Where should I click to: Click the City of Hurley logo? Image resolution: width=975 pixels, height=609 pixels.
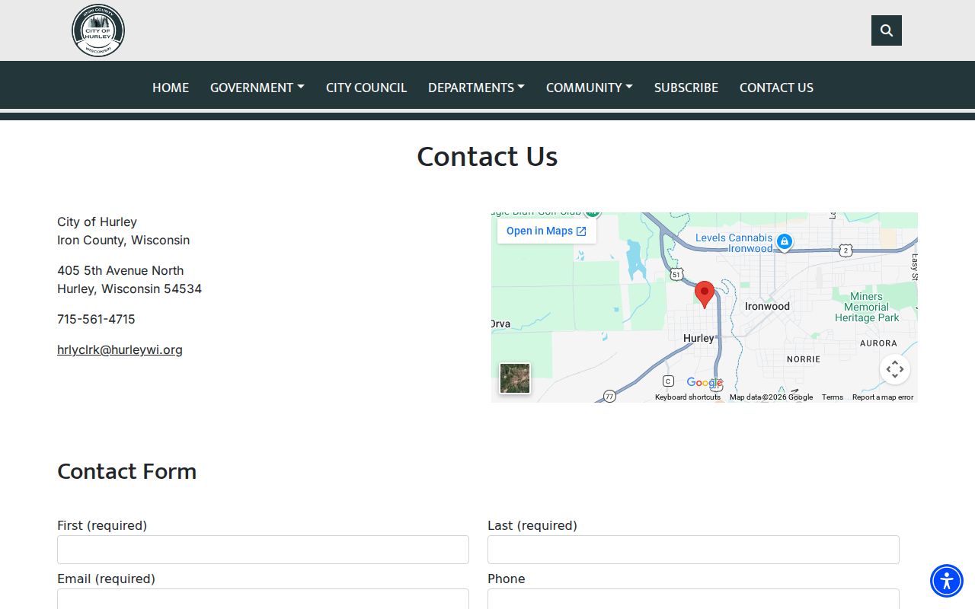98,30
